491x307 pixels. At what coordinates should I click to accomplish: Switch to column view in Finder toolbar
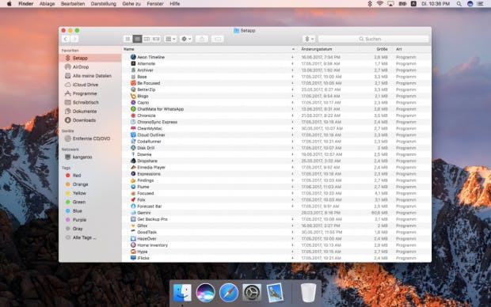147,39
